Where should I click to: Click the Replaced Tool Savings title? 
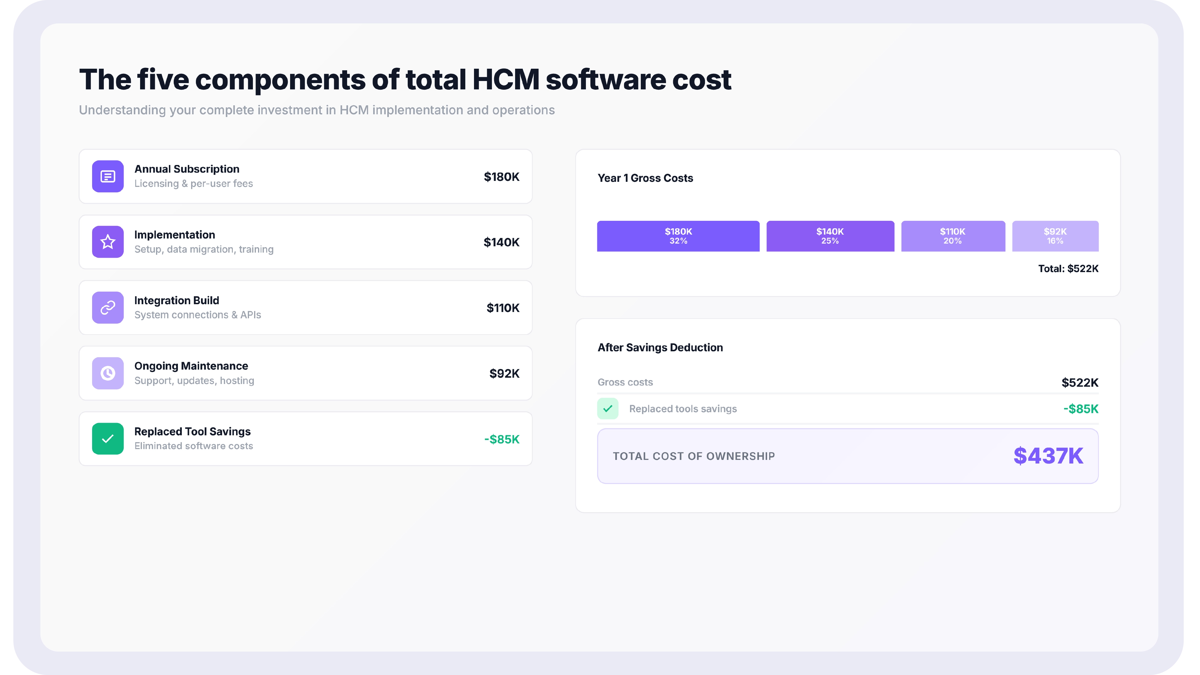click(x=192, y=431)
